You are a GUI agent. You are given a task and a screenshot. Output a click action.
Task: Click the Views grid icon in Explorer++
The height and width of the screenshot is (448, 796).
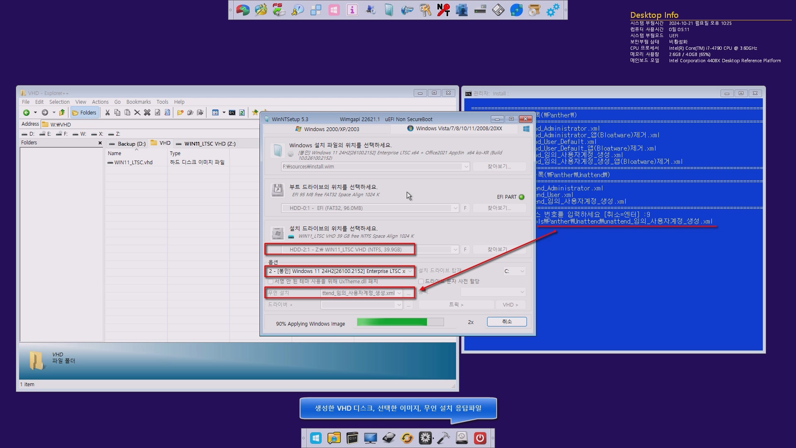point(215,112)
